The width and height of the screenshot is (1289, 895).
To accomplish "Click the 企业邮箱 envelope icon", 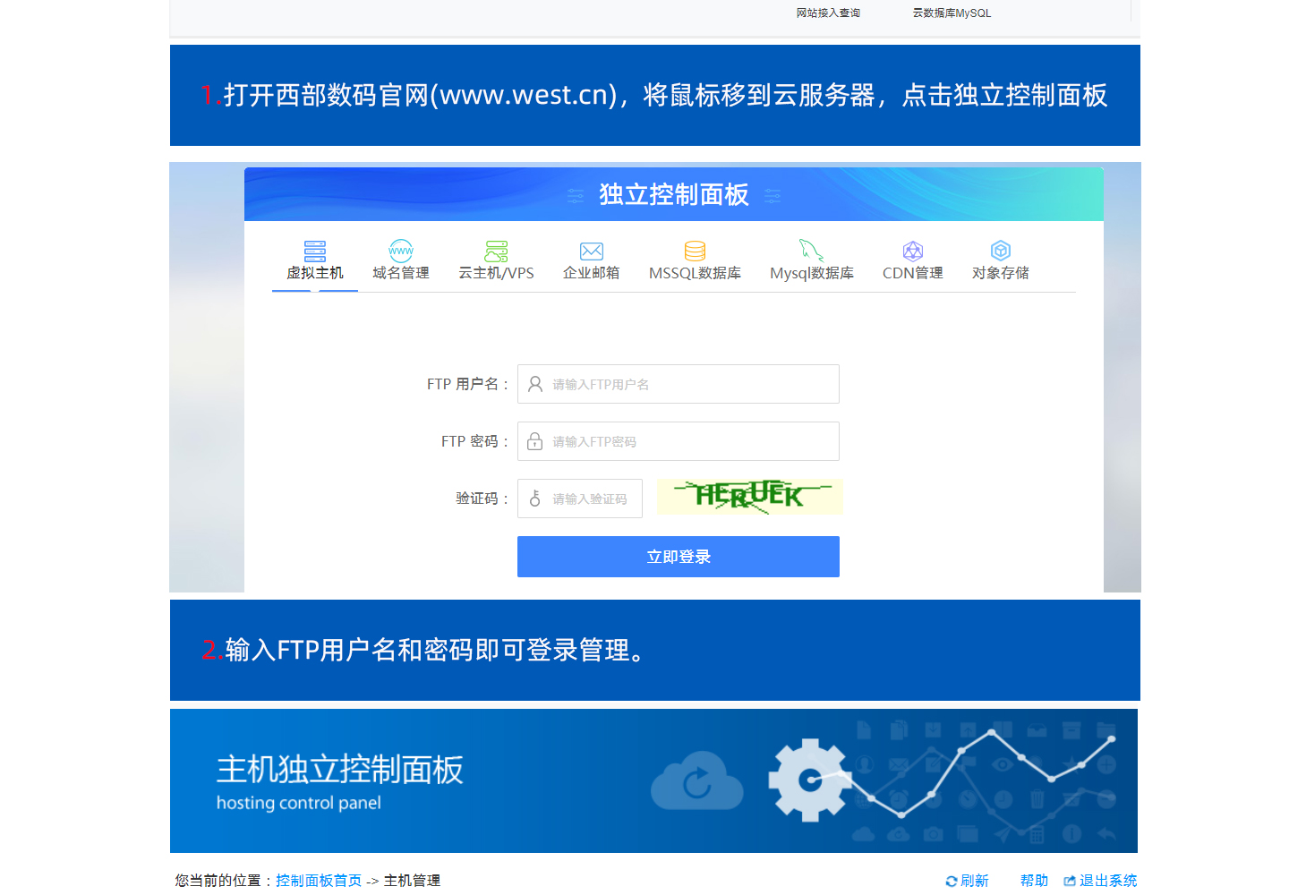I will [591, 251].
